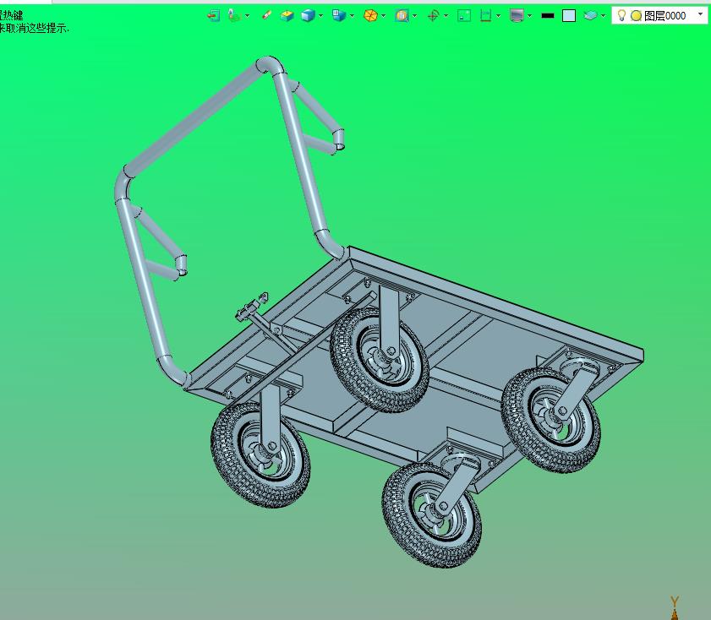The width and height of the screenshot is (711, 620).
Task: Select the brush/highlight marker tool icon
Action: point(267,15)
